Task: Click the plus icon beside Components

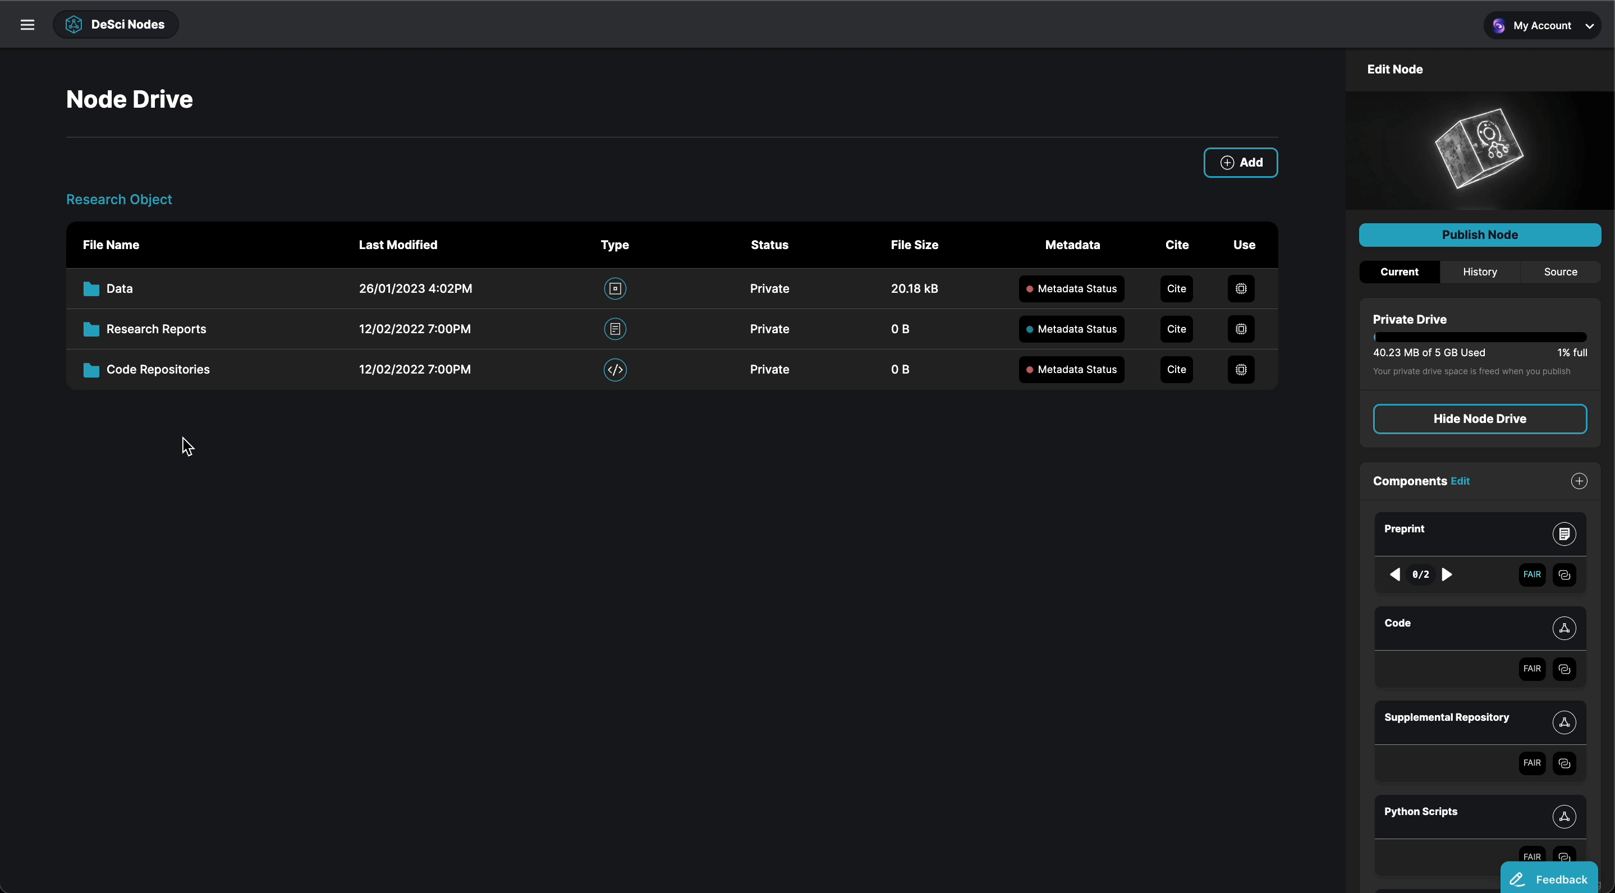Action: (1579, 481)
